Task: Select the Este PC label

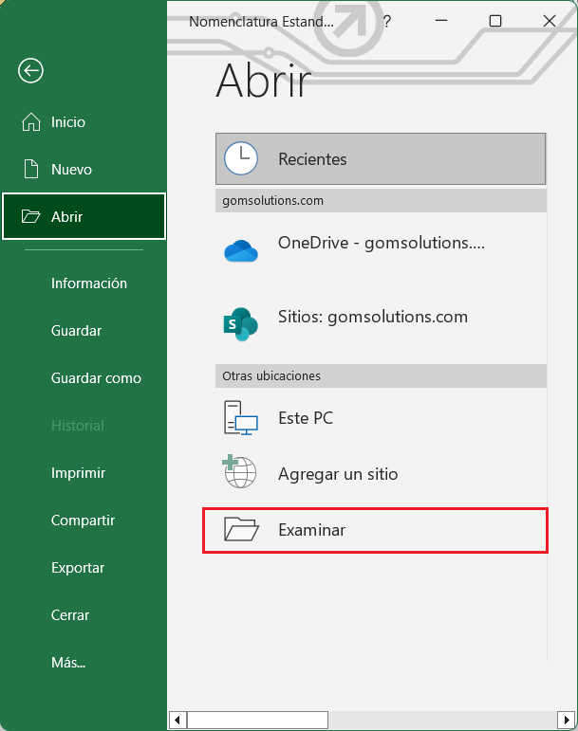Action: [x=306, y=418]
